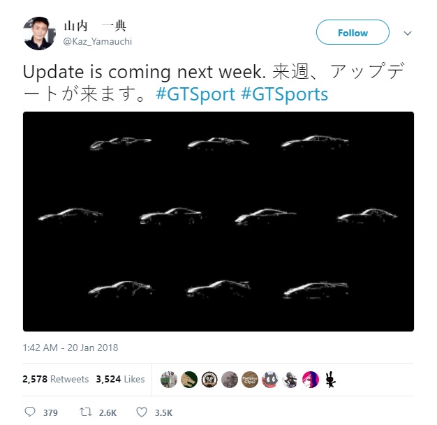Click the Follow button

pos(353,32)
